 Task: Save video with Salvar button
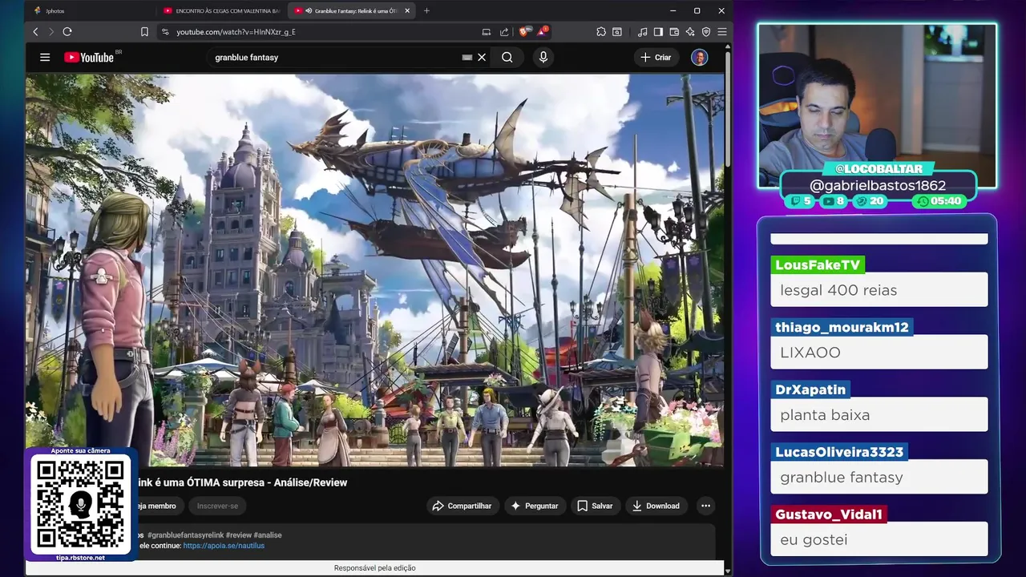click(x=595, y=506)
